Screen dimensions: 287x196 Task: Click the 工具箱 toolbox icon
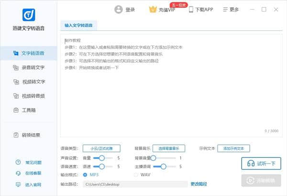pyautogui.click(x=16, y=110)
